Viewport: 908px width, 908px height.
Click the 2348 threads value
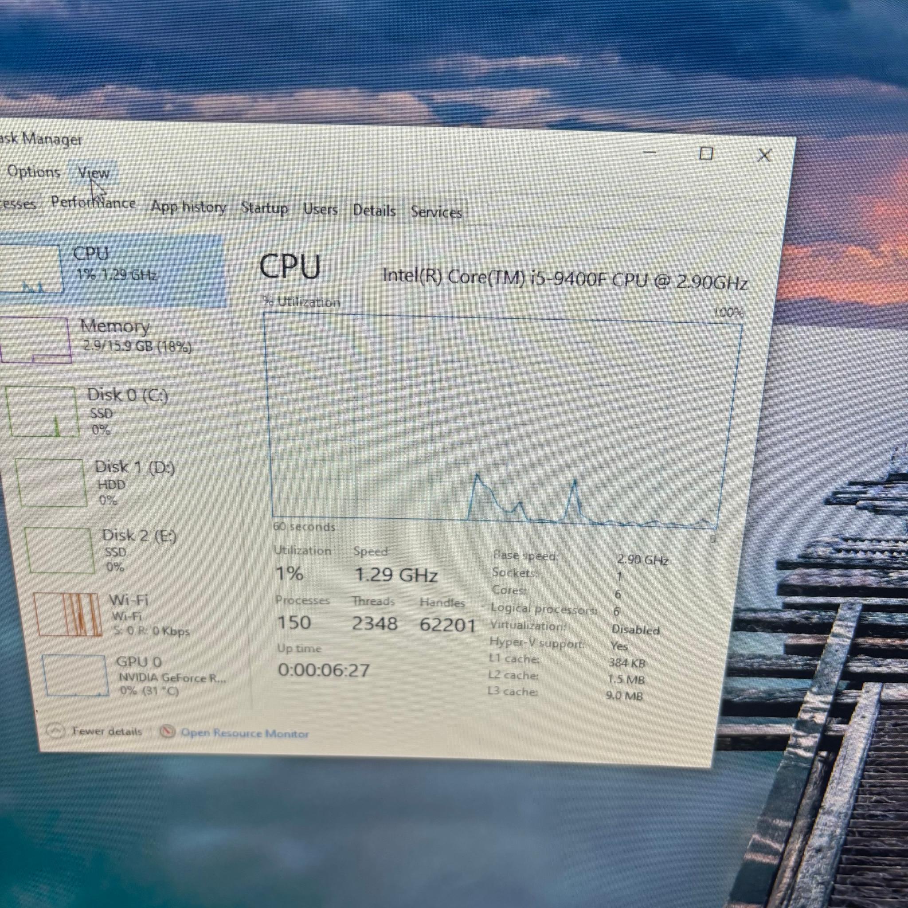[x=375, y=624]
